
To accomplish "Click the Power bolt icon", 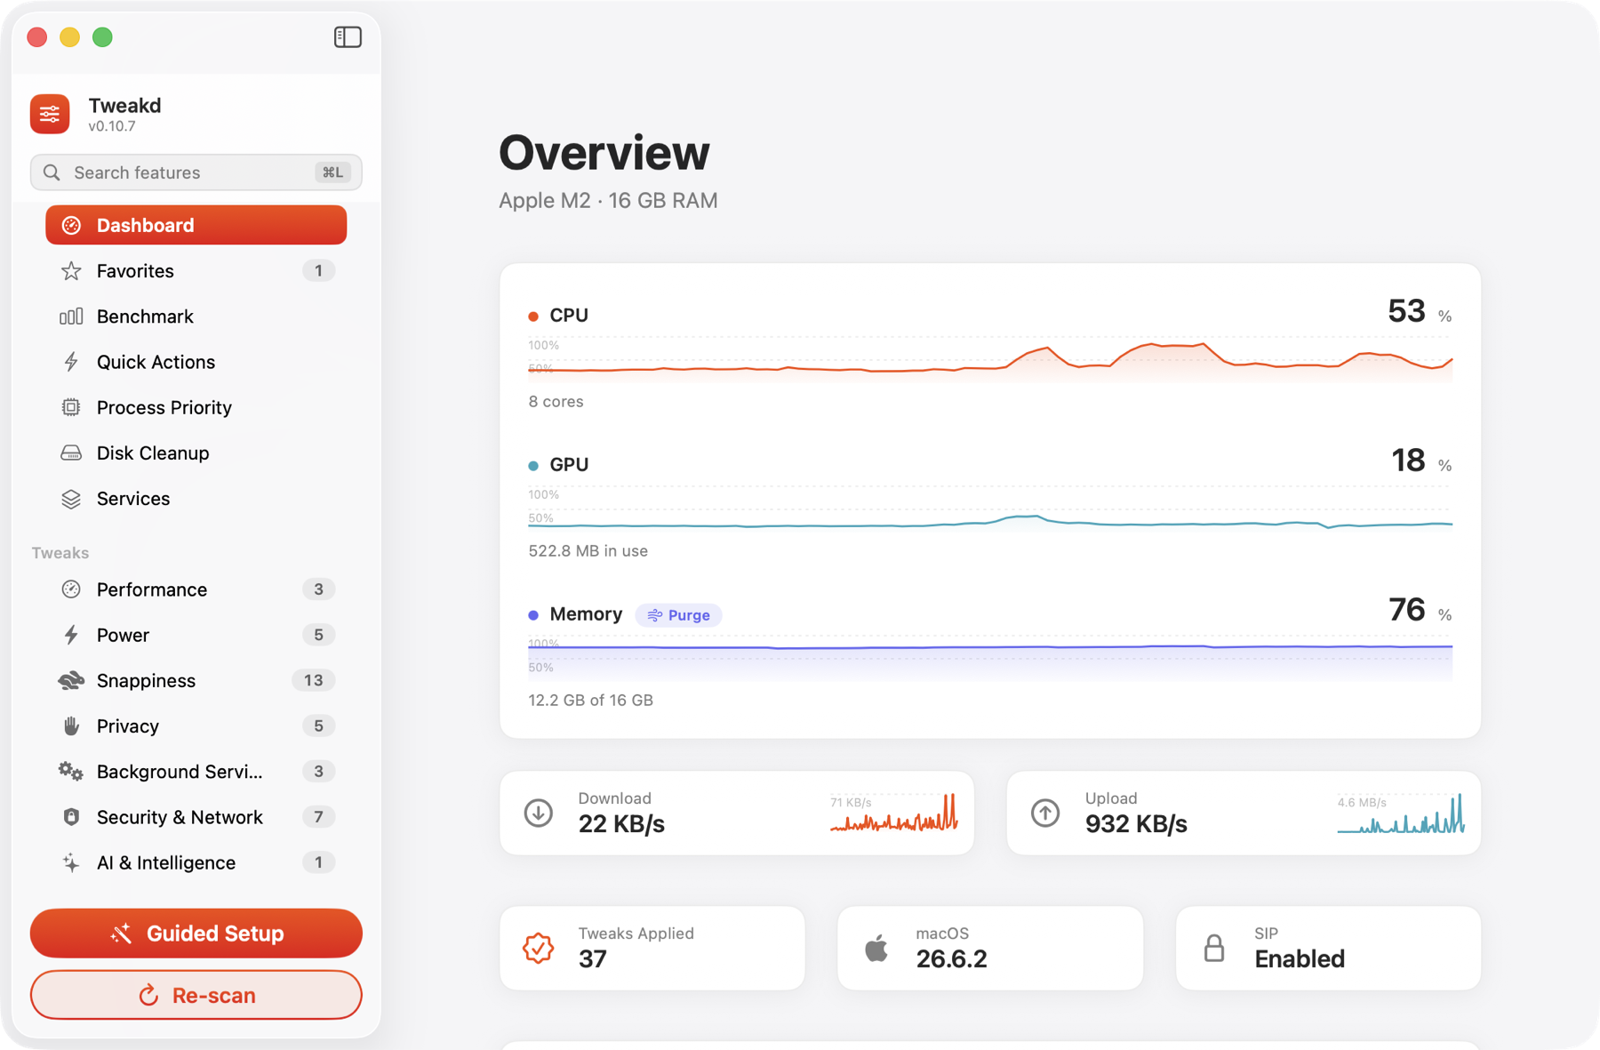I will (x=71, y=635).
